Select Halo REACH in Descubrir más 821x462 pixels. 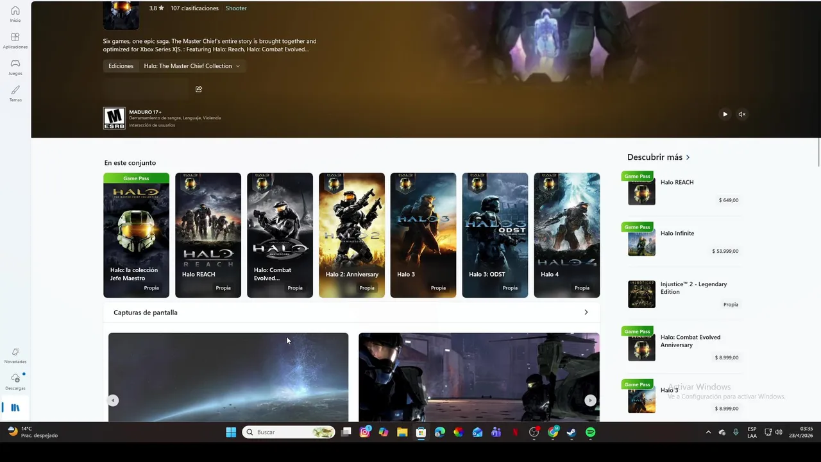682,189
